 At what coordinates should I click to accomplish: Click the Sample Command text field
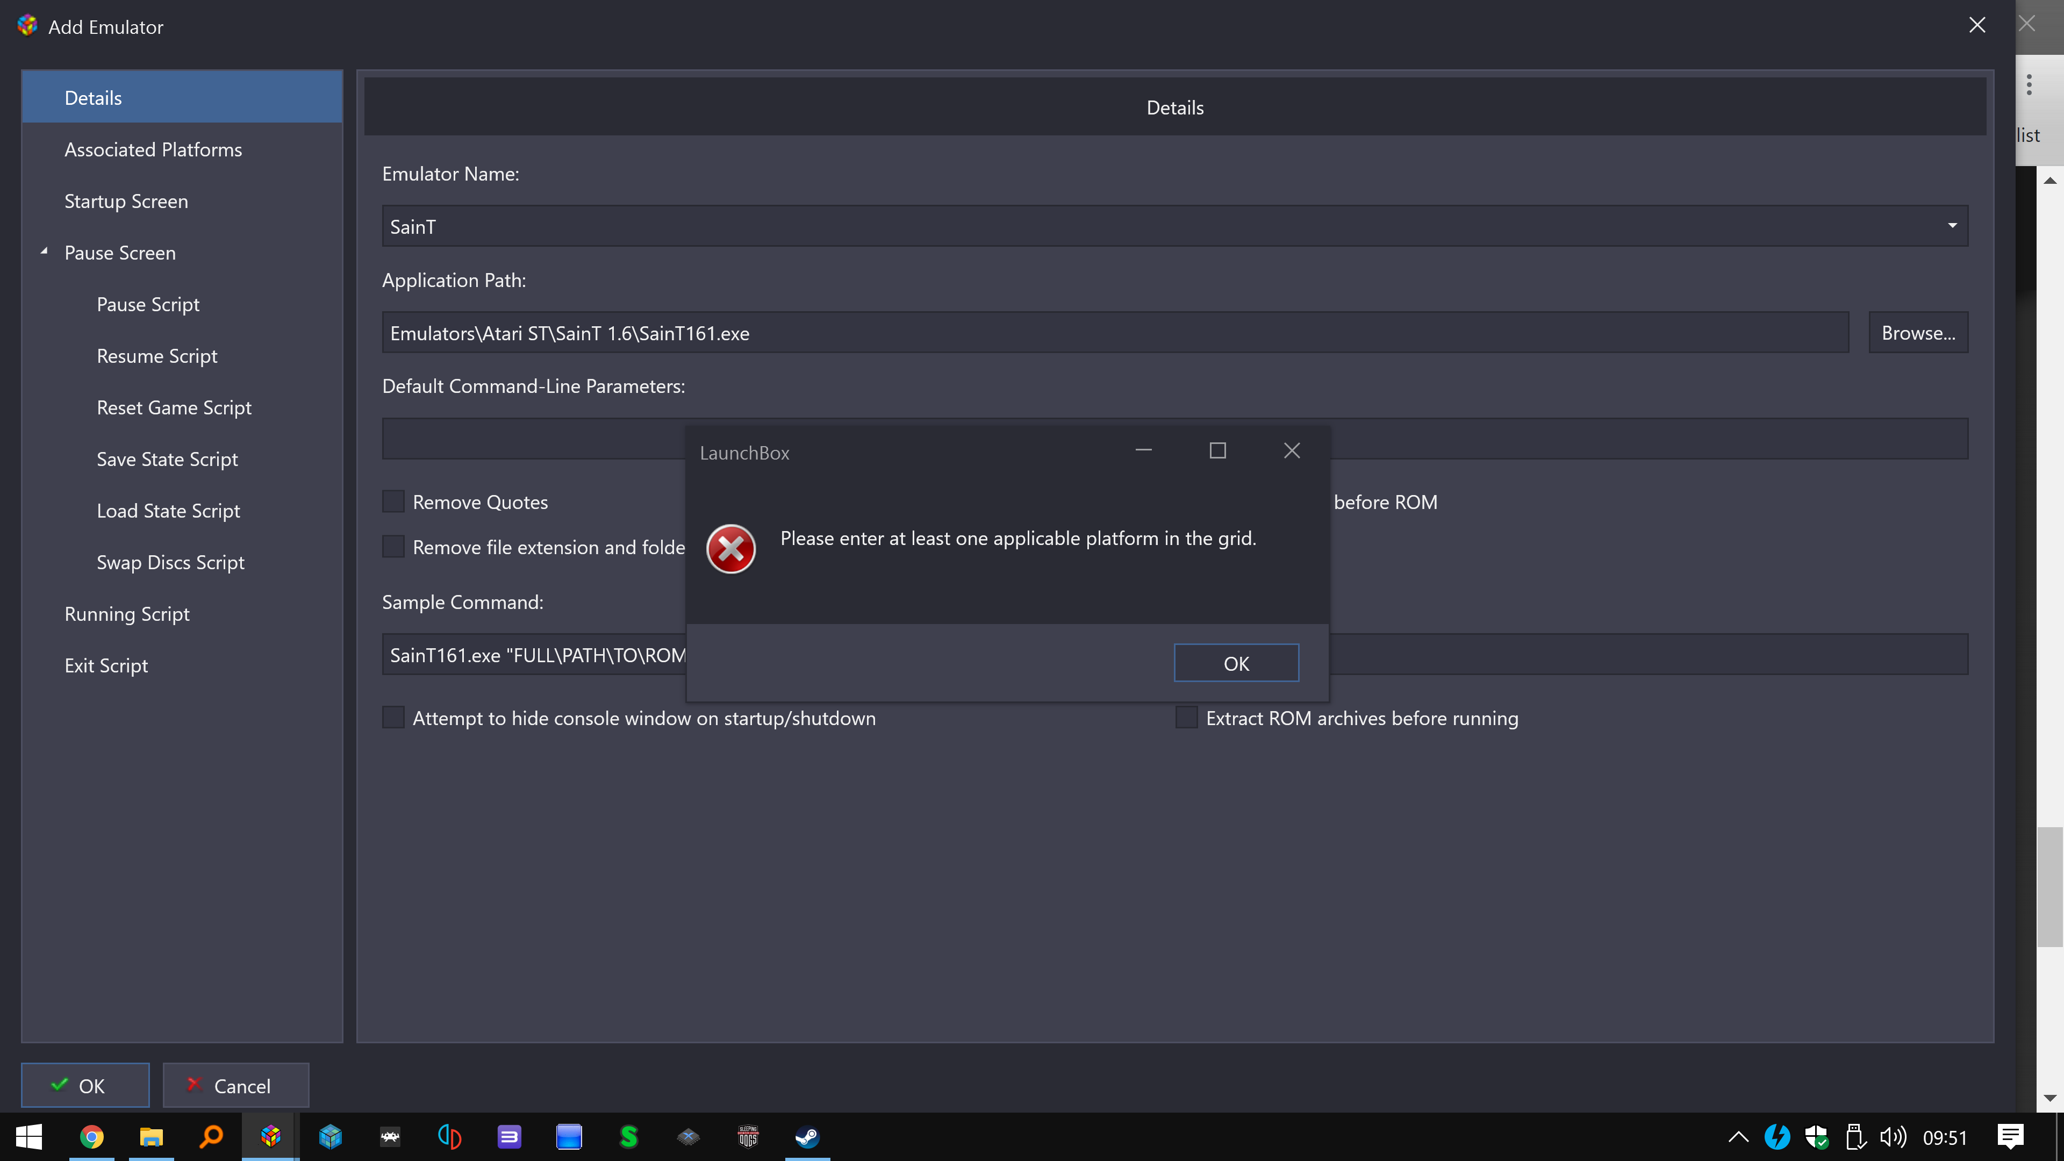pyautogui.click(x=1174, y=655)
